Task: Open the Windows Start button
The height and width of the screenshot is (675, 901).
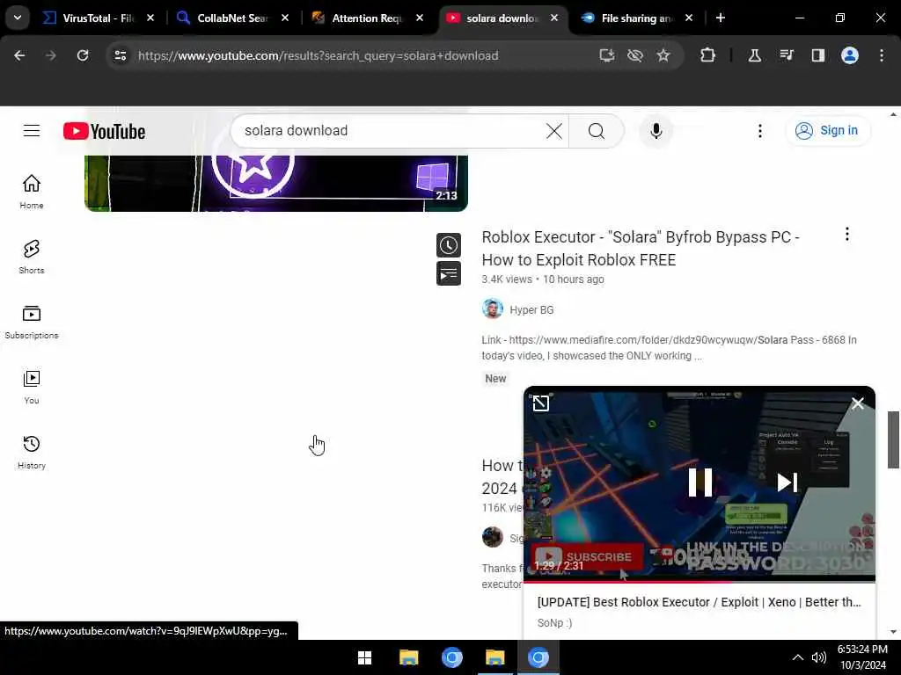Action: tap(364, 657)
